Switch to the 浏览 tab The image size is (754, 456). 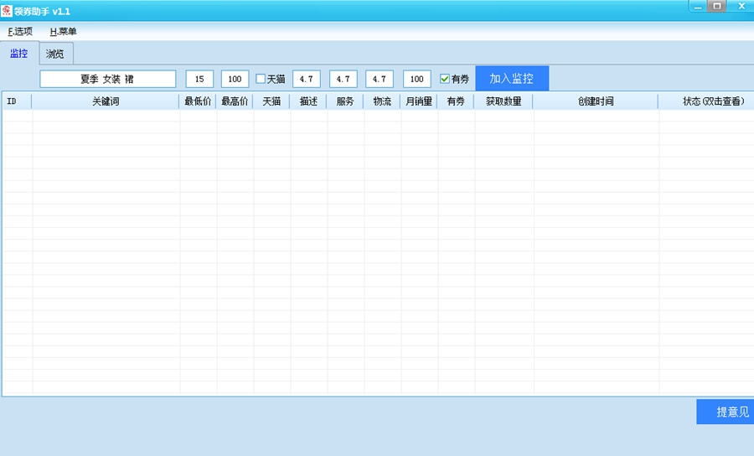(x=55, y=54)
